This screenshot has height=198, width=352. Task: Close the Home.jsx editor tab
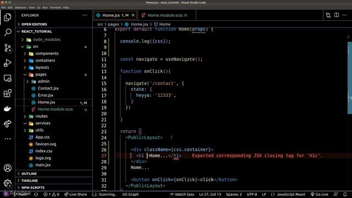click(x=133, y=15)
